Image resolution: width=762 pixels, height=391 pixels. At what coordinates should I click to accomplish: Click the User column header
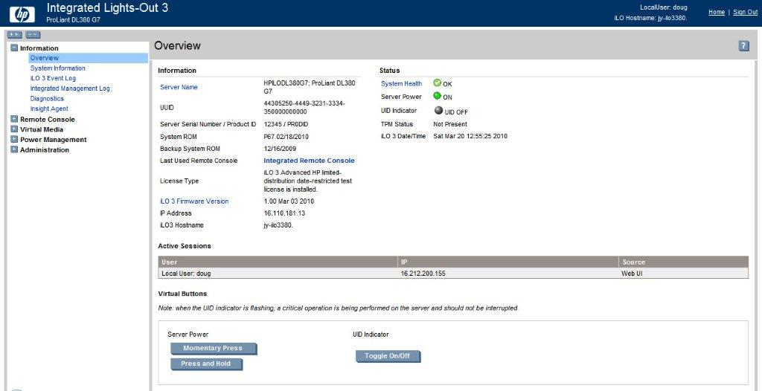tap(278, 262)
